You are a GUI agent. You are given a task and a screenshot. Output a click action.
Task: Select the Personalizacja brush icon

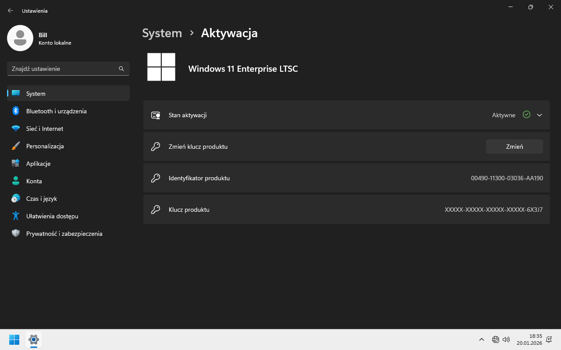(16, 146)
